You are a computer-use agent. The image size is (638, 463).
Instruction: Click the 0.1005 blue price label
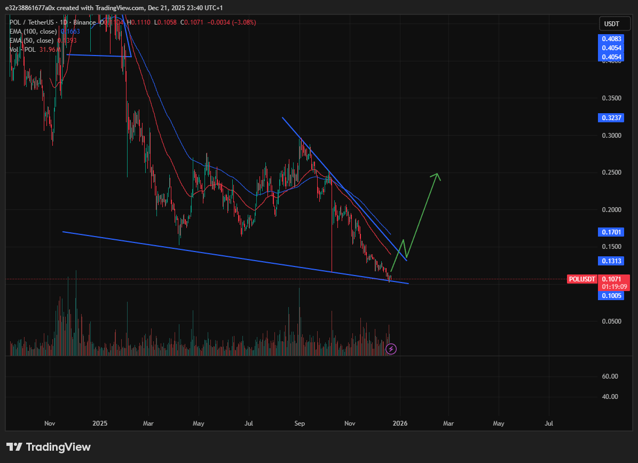[x=611, y=295]
